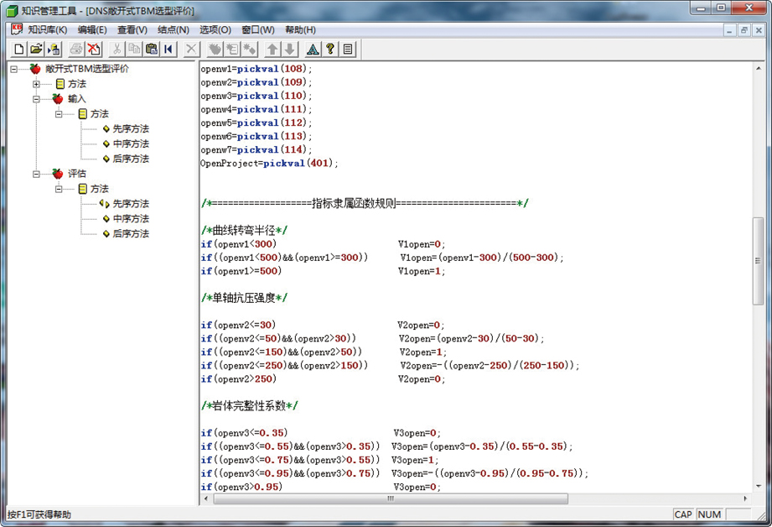772x527 pixels.
Task: Click the code editor scroll up arrow
Action: (758, 68)
